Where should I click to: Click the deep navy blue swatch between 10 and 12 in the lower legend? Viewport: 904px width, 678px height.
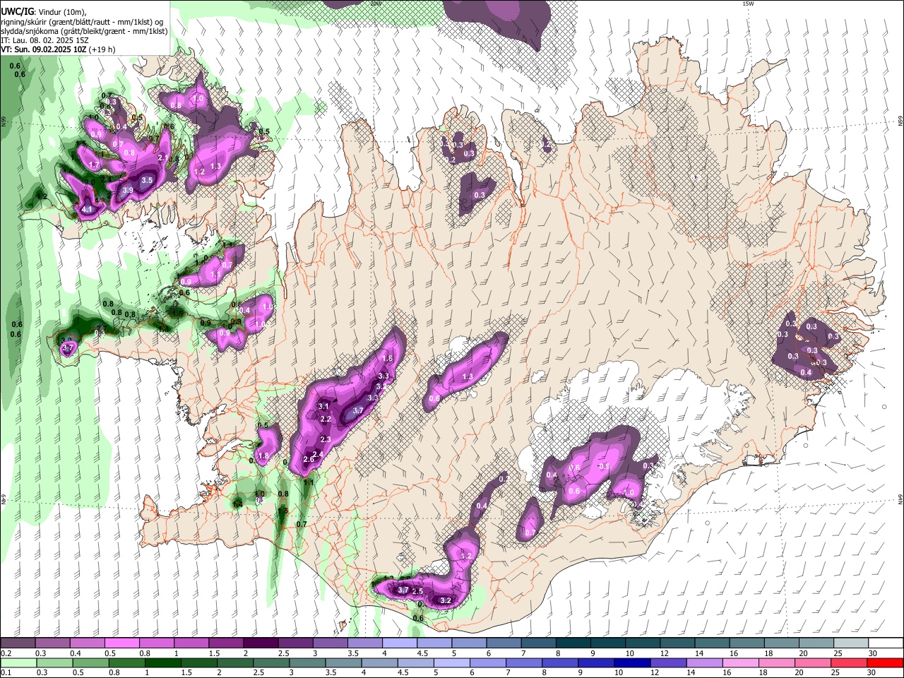pos(632,662)
